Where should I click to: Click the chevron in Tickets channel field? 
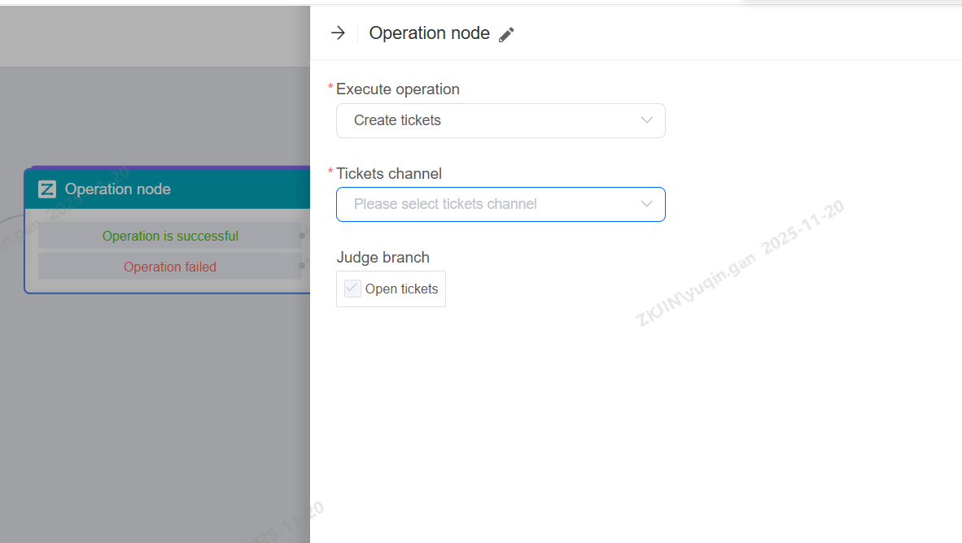tap(647, 204)
